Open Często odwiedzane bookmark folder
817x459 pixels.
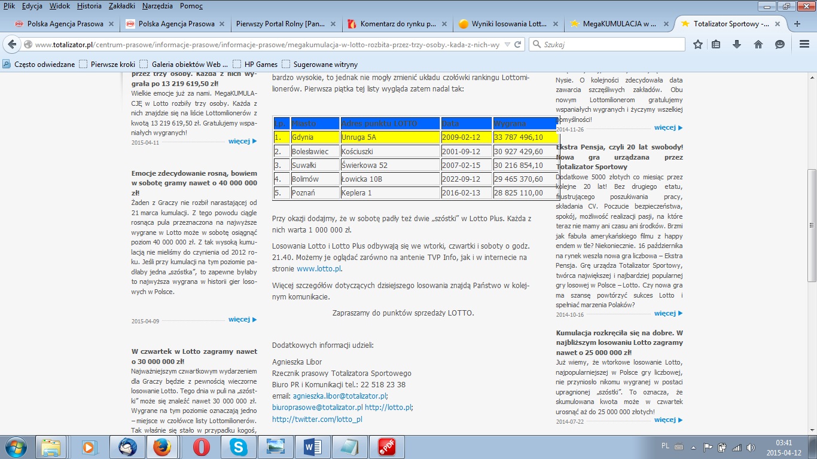38,65
